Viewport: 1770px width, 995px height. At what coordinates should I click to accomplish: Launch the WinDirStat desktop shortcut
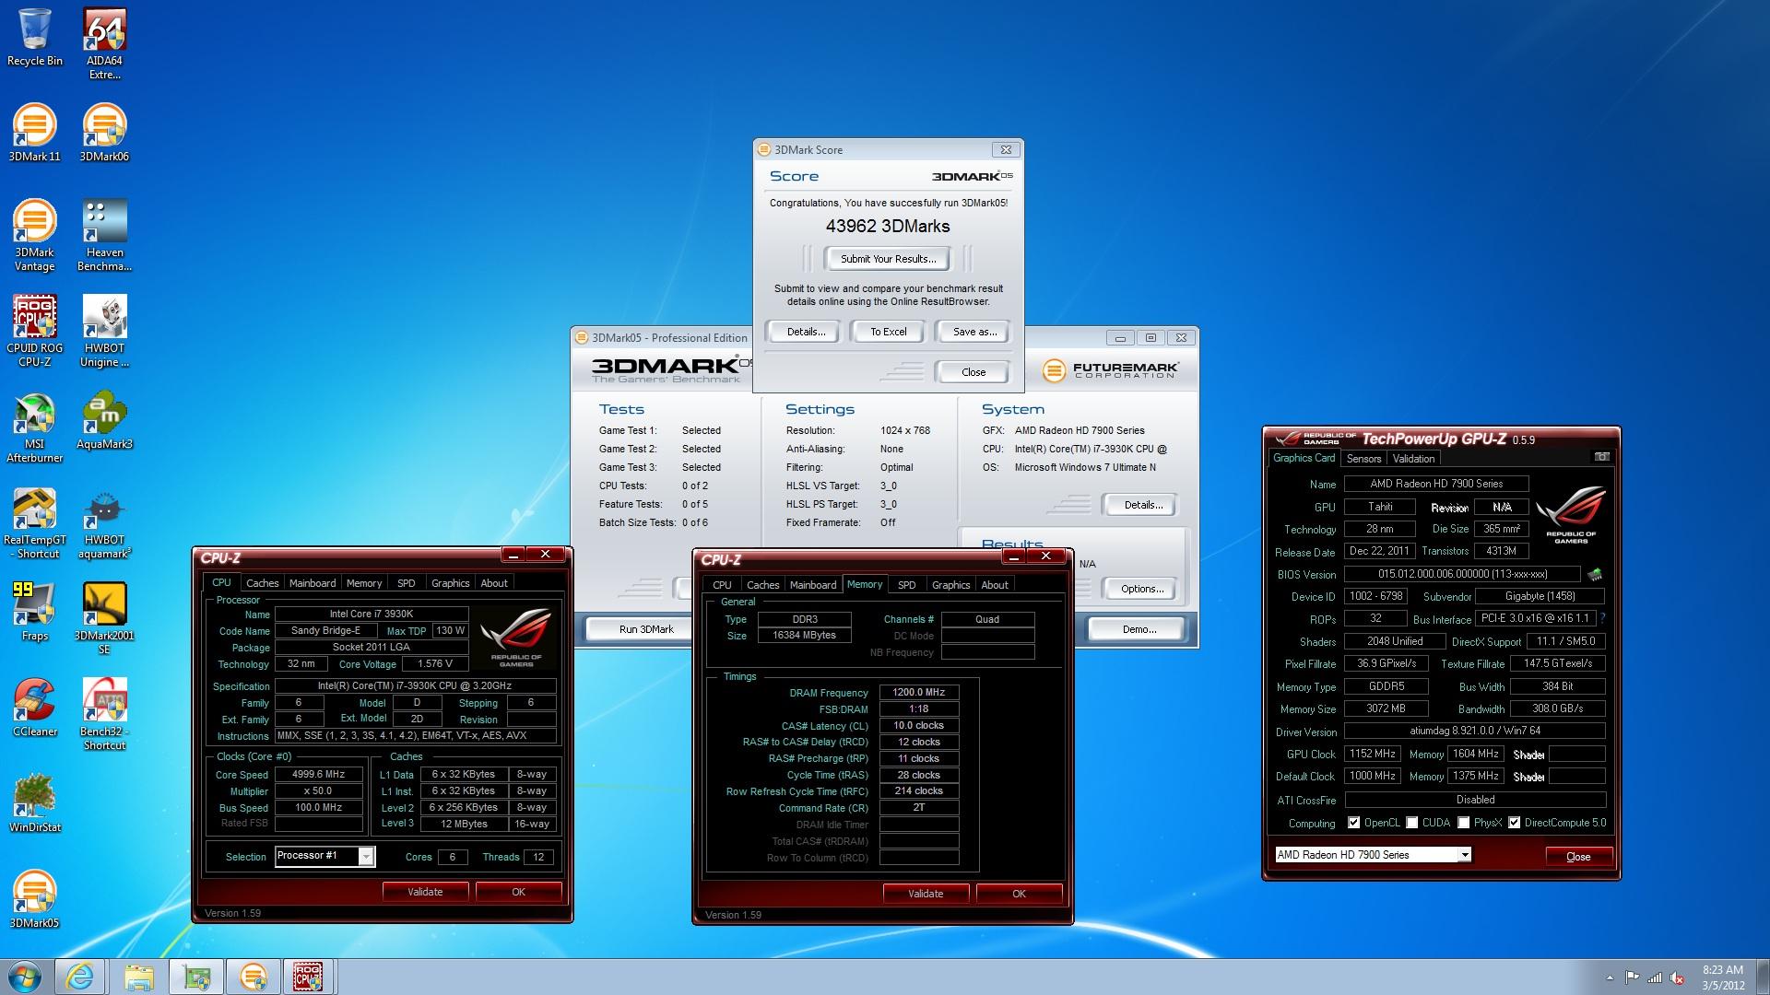35,803
